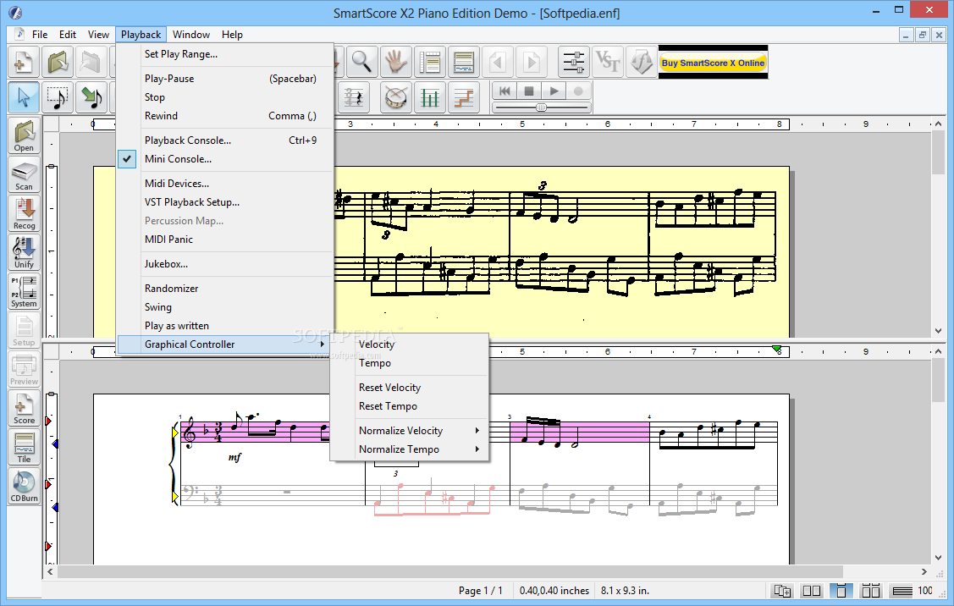Select Swing playback option
Viewport: 954px width, 606px height.
(225, 307)
